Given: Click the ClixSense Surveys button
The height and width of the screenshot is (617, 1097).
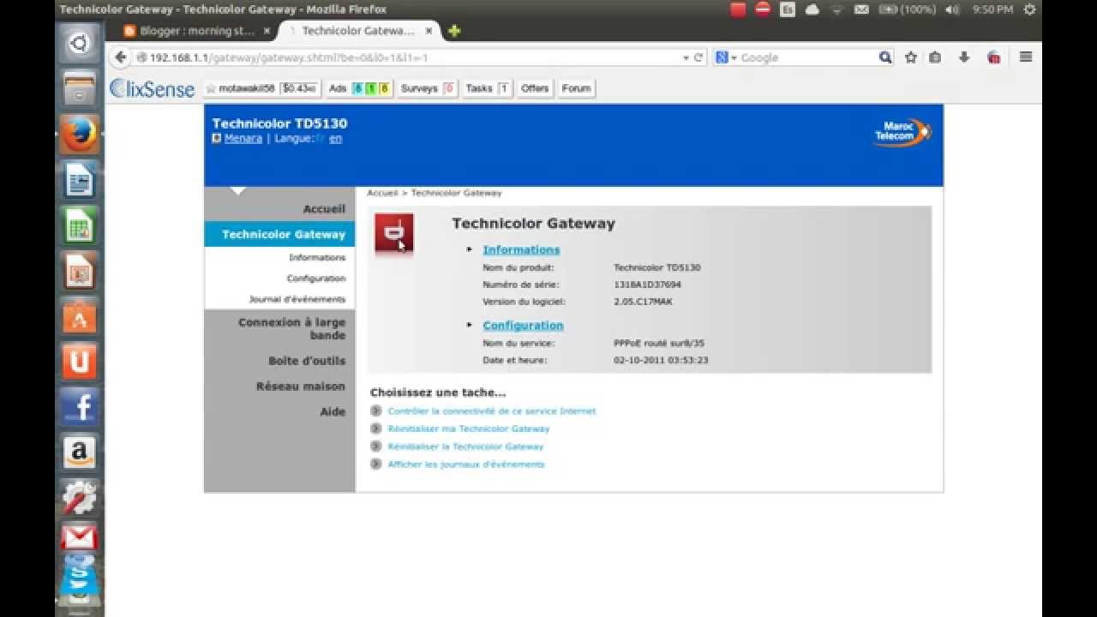Looking at the screenshot, I should coord(428,88).
